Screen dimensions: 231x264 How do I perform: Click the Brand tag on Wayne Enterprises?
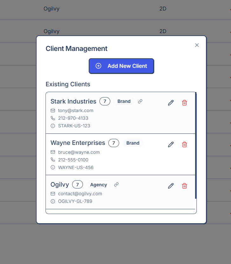[133, 143]
